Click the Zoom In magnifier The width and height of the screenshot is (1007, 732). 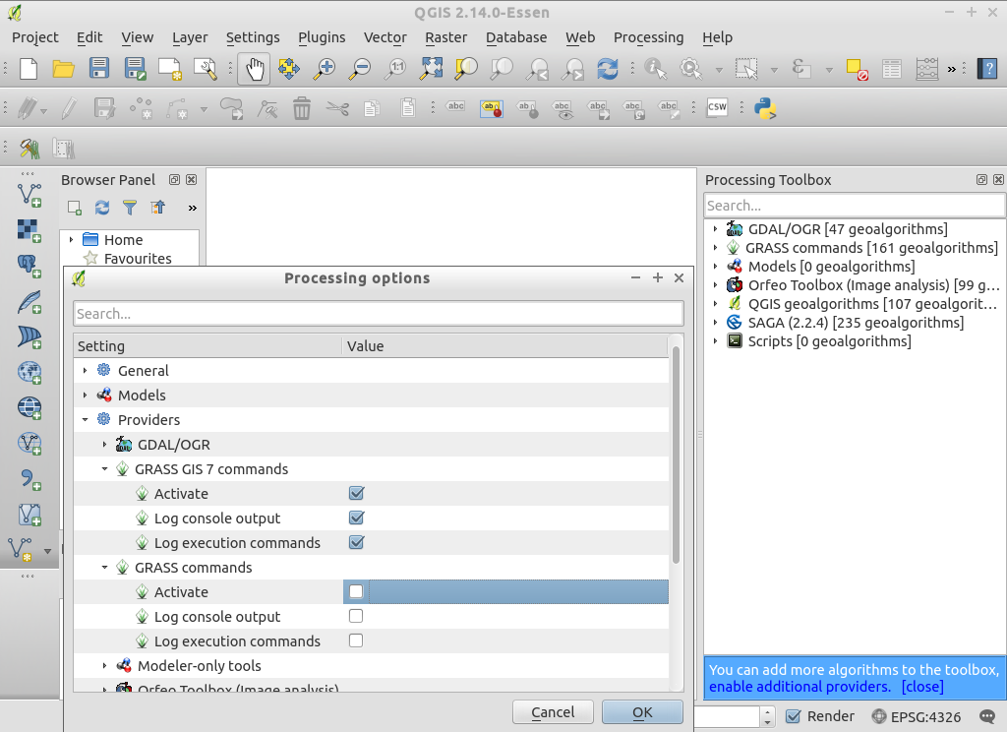tap(325, 68)
